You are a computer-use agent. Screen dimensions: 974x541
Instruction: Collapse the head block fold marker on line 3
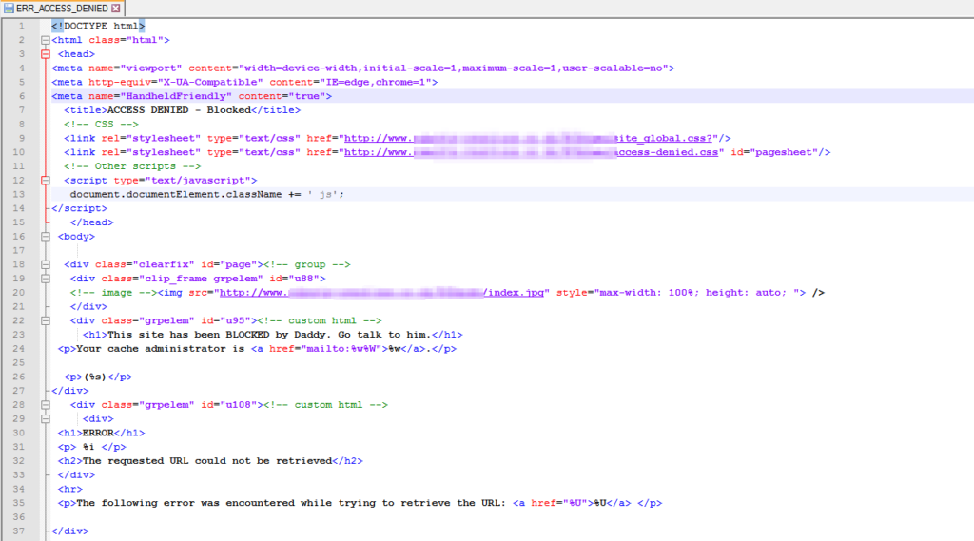pyautogui.click(x=46, y=54)
